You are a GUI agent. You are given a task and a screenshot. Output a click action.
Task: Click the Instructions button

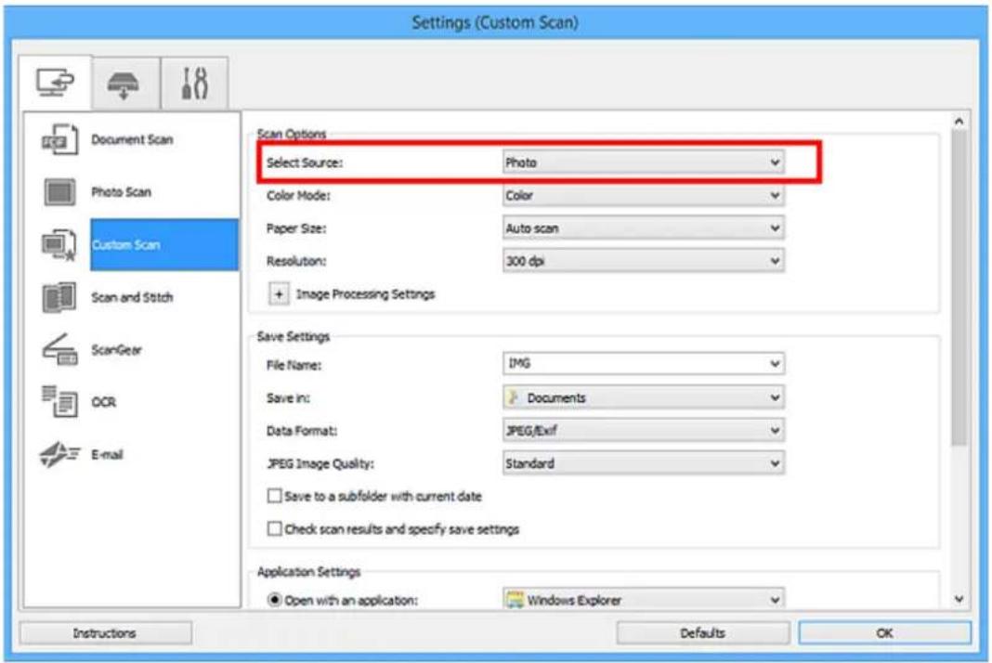coord(105,633)
